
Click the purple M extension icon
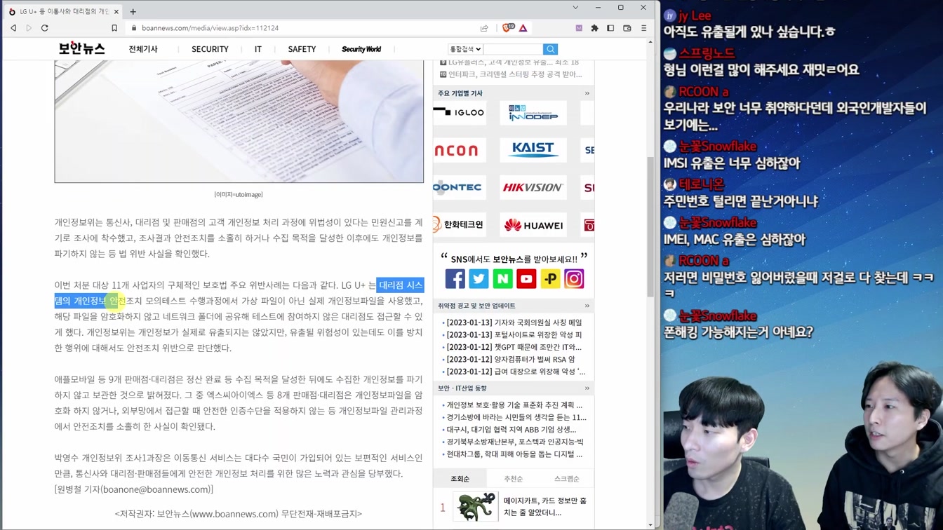[579, 28]
